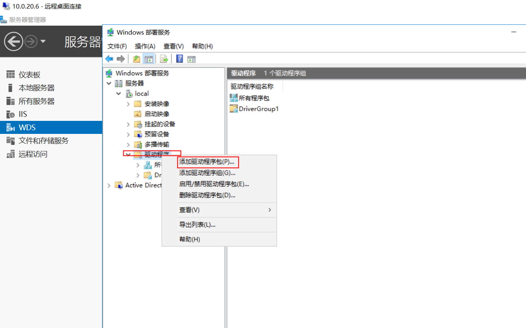Click the 安装映像 folder icon

138,104
